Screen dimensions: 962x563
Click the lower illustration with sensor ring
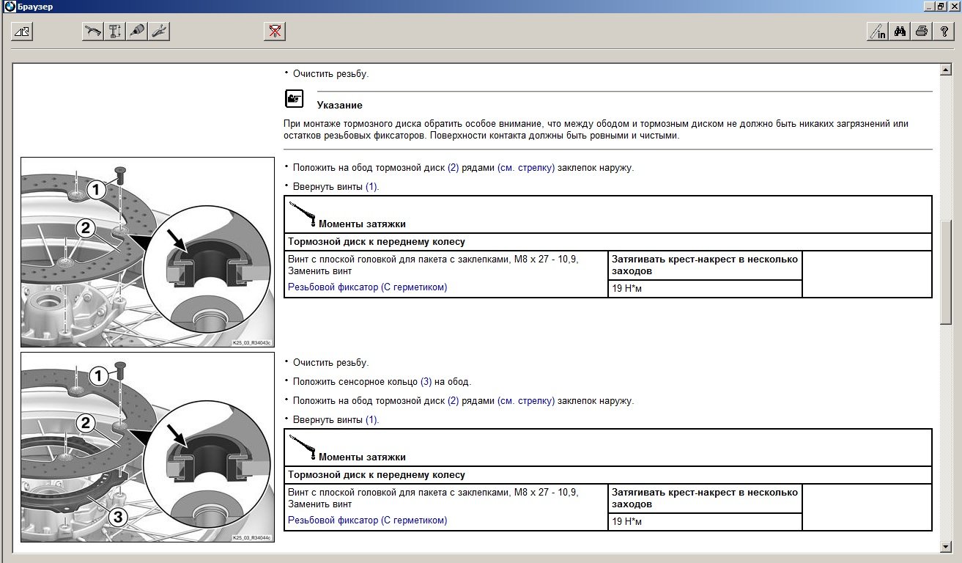pos(147,447)
